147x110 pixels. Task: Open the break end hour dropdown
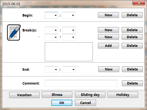tap(51, 37)
